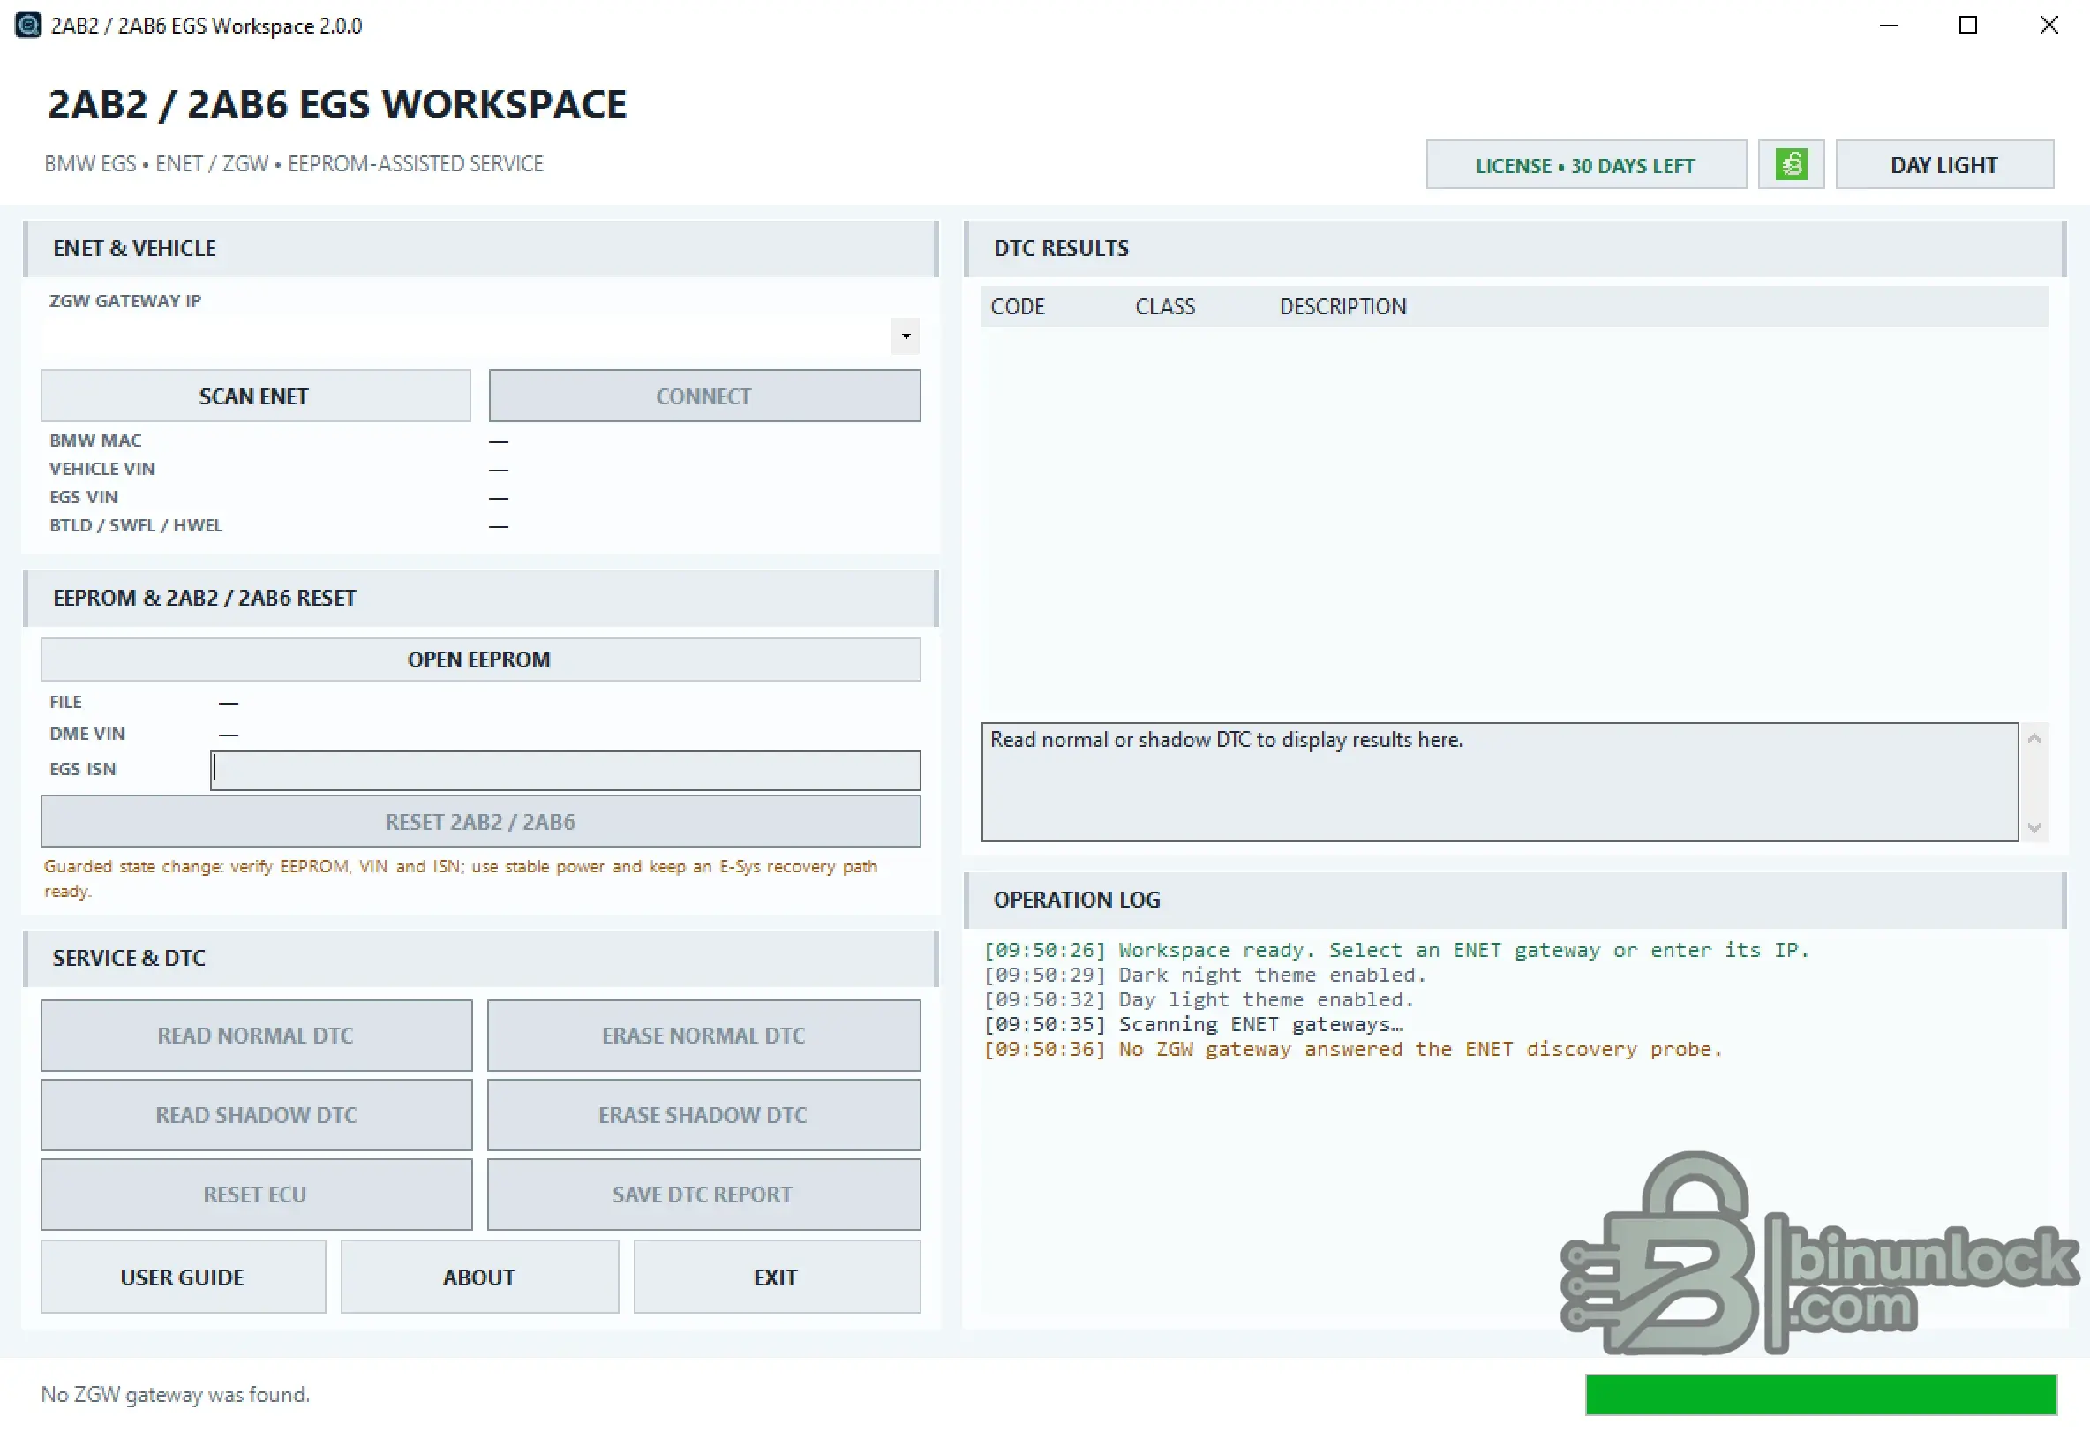Click ERASE NORMAL DTC
The width and height of the screenshot is (2090, 1432).
coord(704,1036)
